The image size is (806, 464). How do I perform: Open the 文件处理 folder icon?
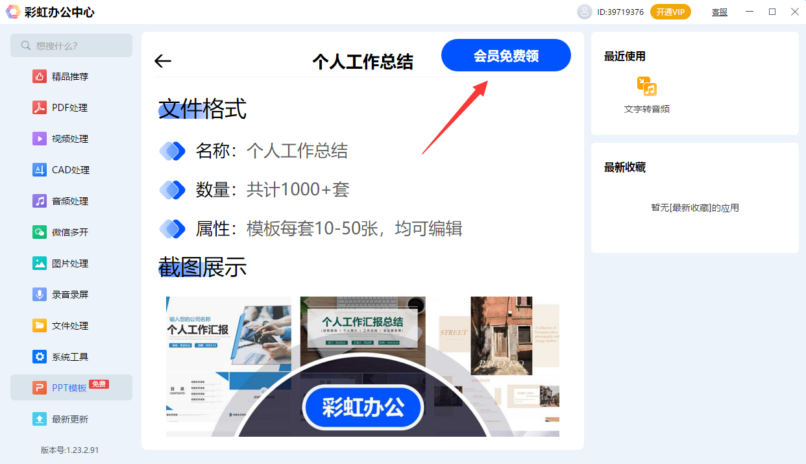(x=40, y=326)
